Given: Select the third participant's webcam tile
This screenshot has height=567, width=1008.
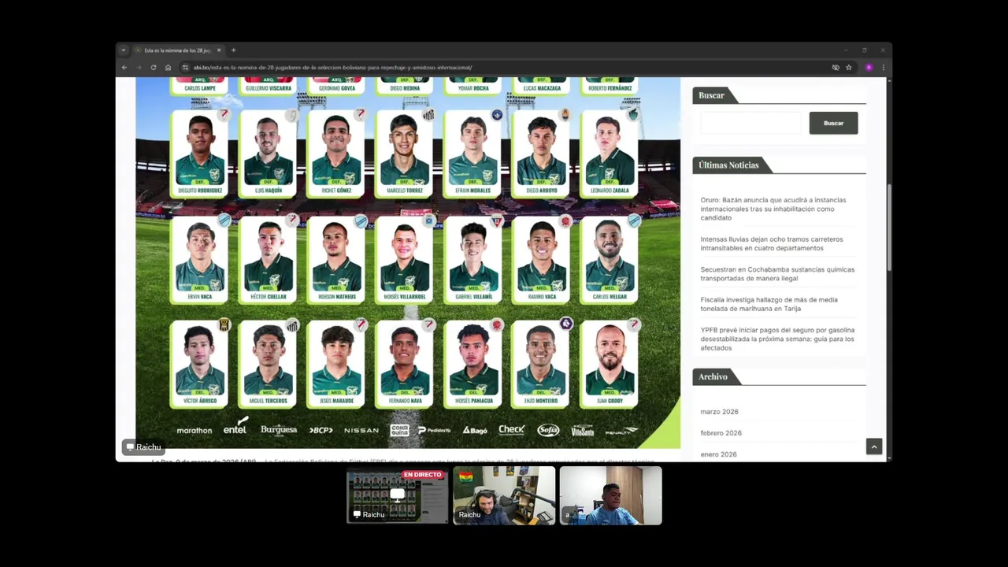Looking at the screenshot, I should pyautogui.click(x=611, y=495).
